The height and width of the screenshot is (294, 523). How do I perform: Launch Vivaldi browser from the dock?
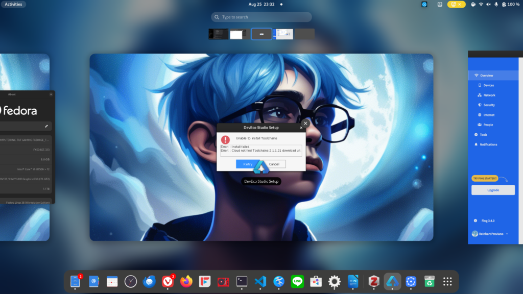pyautogui.click(x=168, y=281)
